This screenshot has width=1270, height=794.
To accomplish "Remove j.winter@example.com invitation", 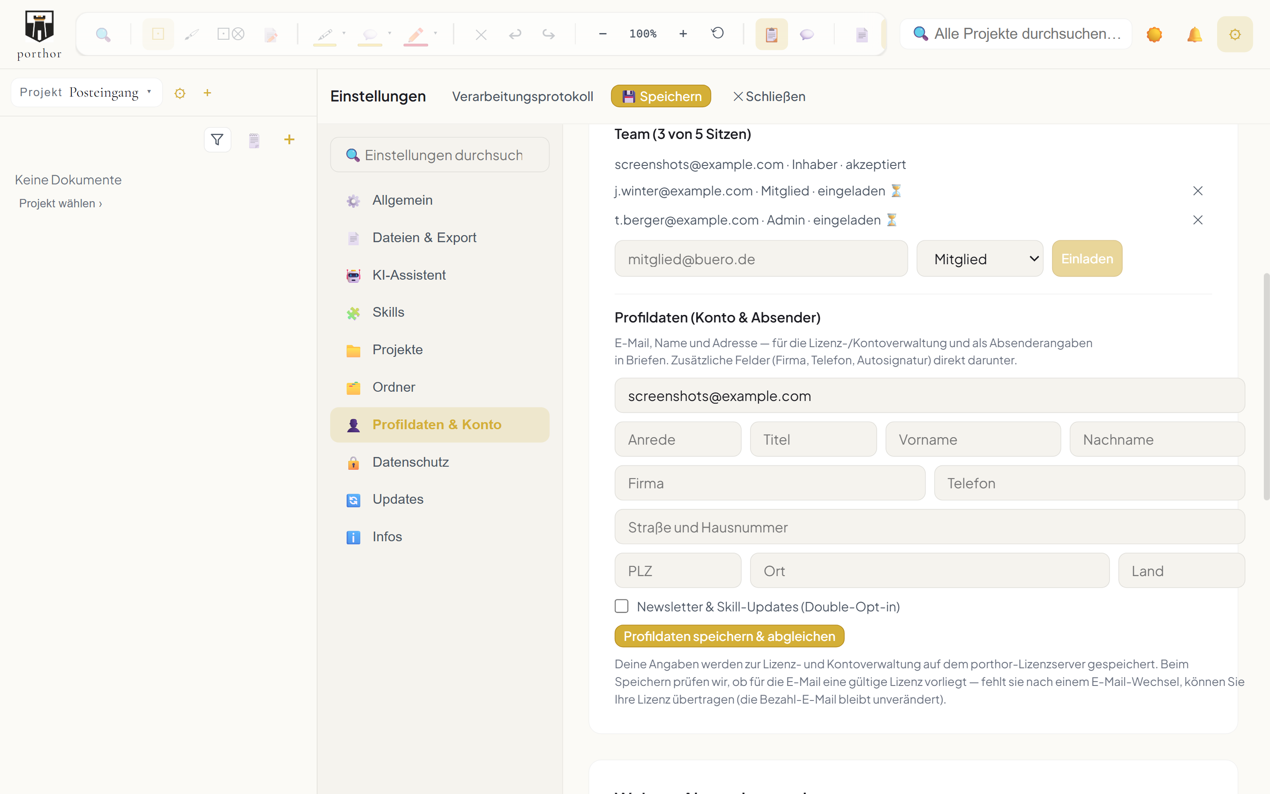I will click(1198, 191).
